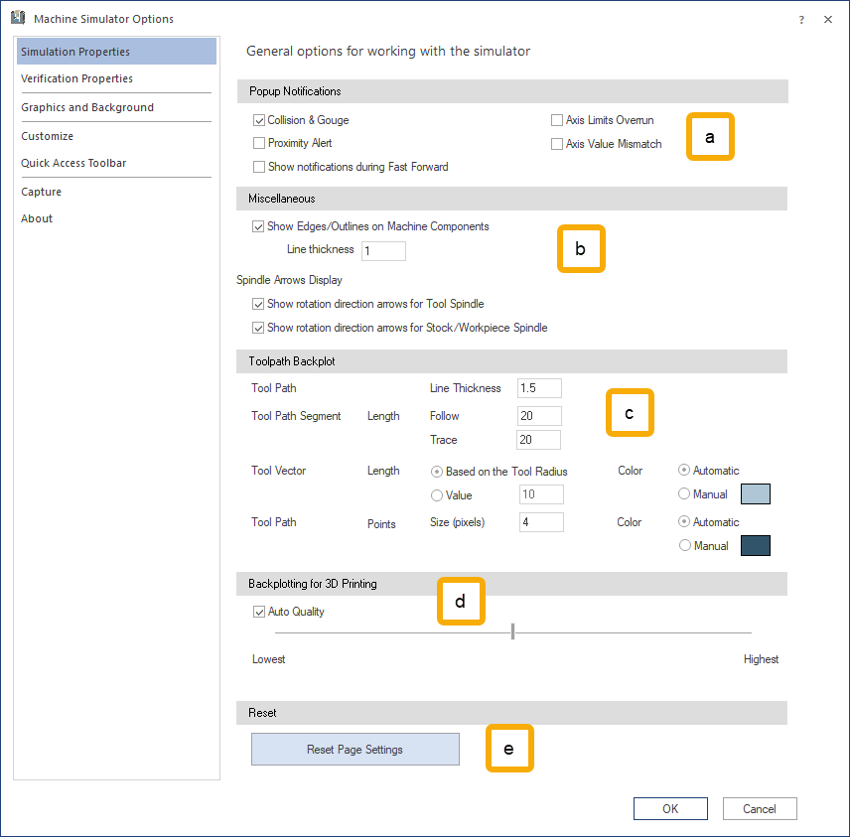Screen dimensions: 850x837
Task: Select Manual color for Tool Path points
Action: tap(684, 546)
